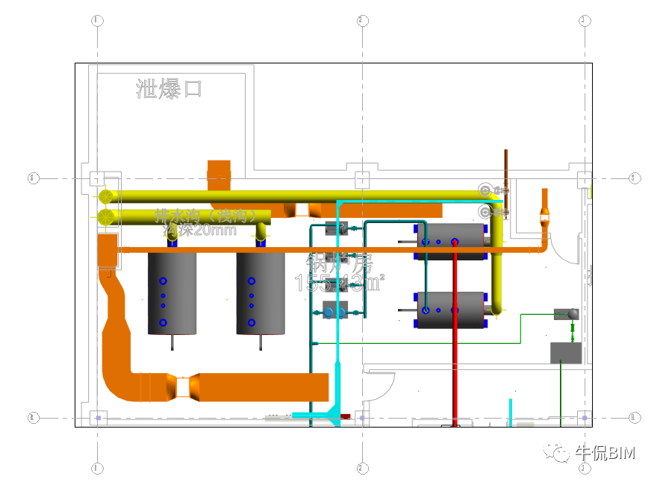The image size is (657, 482).
Task: Select the orange duct stub above the yellow pipes
Action: (x=219, y=175)
